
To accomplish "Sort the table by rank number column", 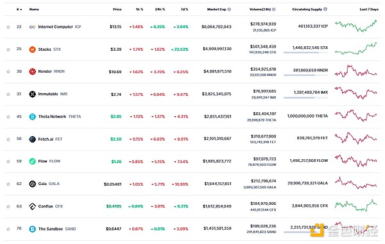I will coord(19,10).
